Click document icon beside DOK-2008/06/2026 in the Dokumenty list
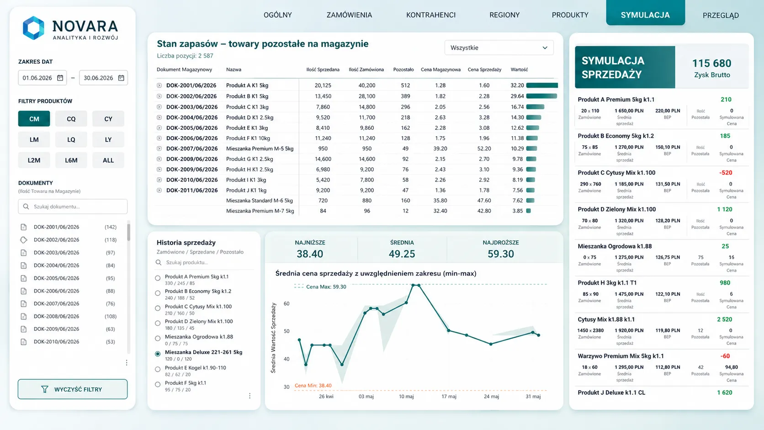This screenshot has height=430, width=764. [24, 316]
